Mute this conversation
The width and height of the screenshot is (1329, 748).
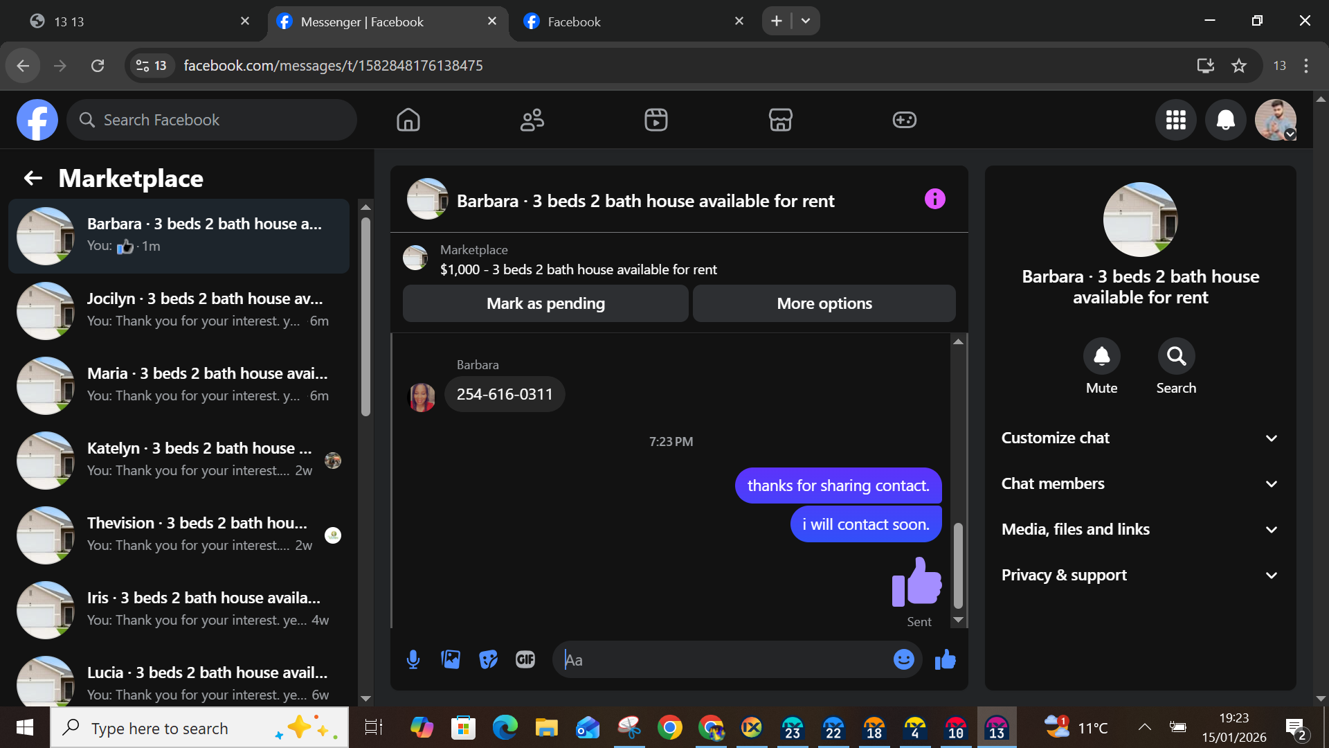click(1101, 357)
